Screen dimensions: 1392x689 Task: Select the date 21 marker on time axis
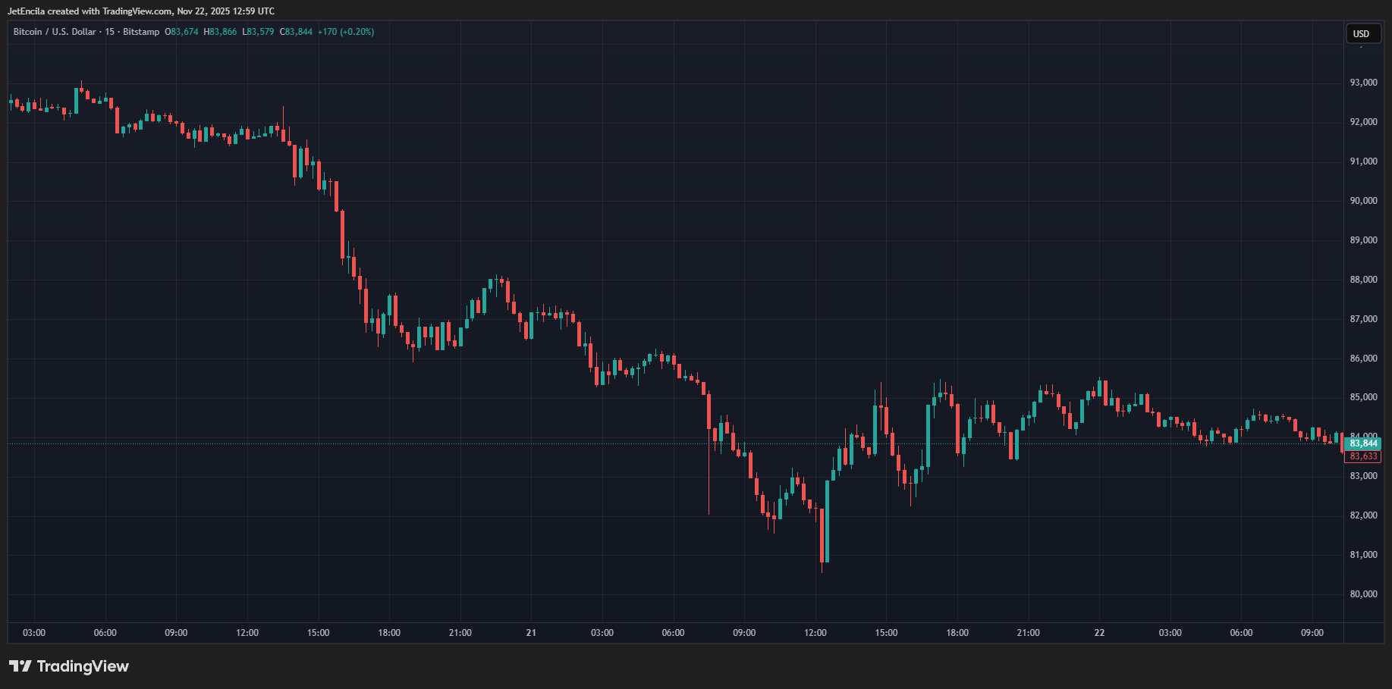[x=531, y=633]
